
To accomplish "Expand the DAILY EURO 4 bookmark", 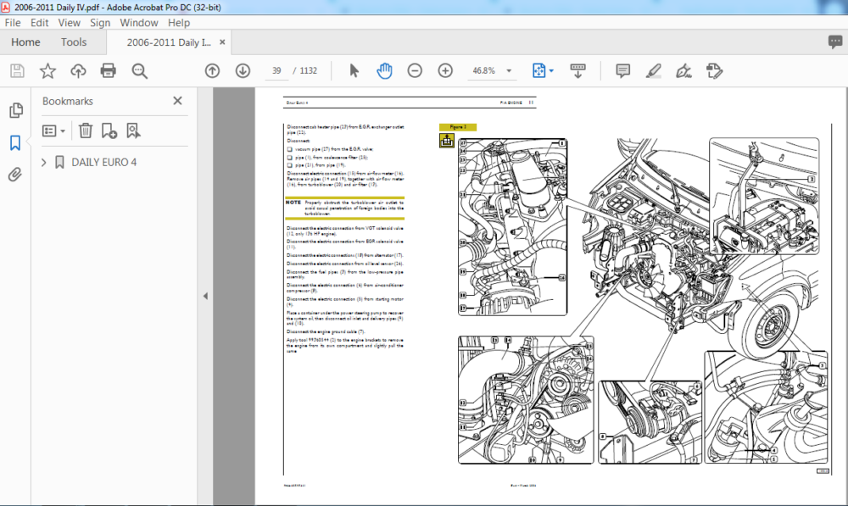I will coord(44,162).
